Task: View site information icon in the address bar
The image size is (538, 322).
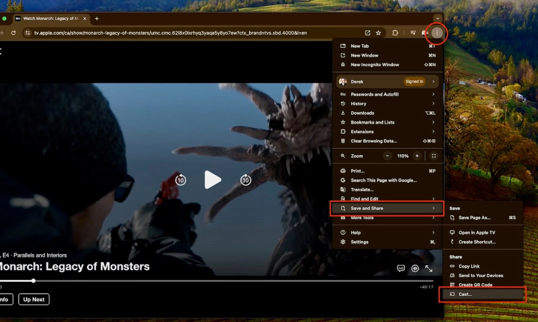Action: [x=27, y=33]
